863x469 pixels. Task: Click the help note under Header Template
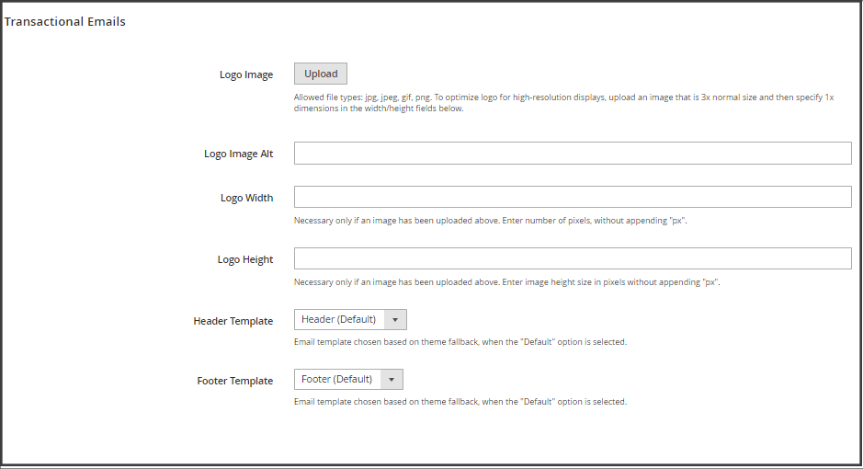(x=460, y=342)
